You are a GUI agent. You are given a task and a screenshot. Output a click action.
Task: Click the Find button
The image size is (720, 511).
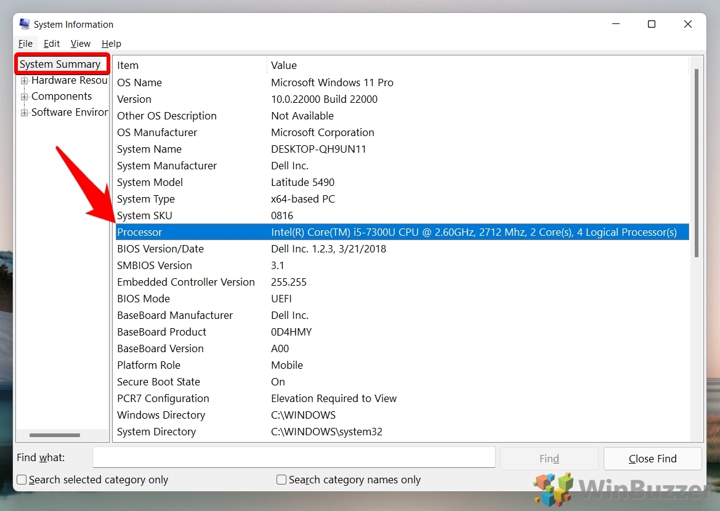(x=549, y=459)
